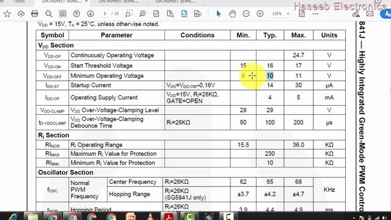Go to the previous page with the up arrow
The width and height of the screenshot is (391, 220).
(x=76, y=13)
